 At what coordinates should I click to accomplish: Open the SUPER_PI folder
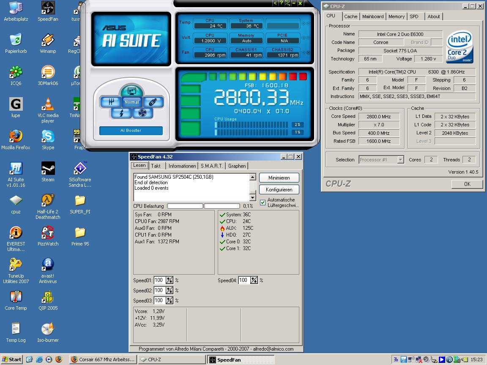80,204
